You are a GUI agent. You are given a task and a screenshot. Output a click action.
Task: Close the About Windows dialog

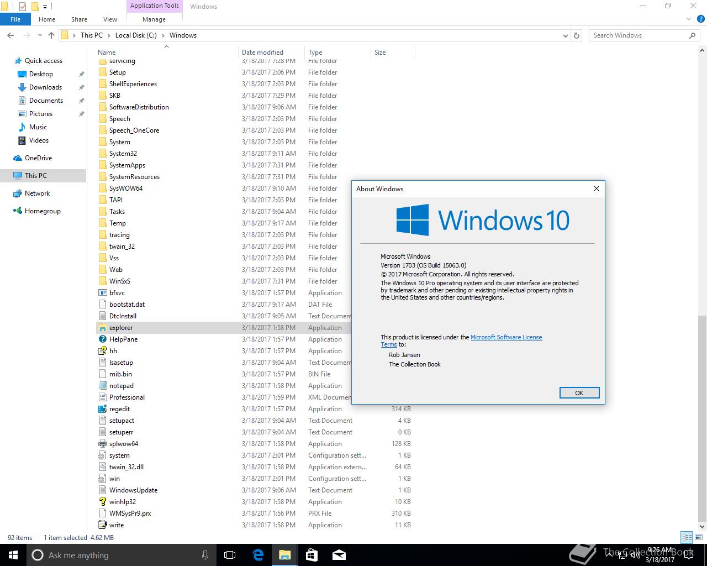[596, 188]
